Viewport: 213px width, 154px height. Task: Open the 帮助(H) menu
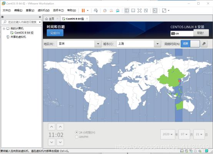72,10
